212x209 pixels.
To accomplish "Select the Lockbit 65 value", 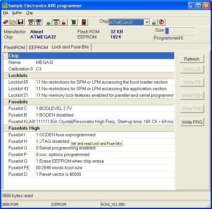I will coord(105,82).
